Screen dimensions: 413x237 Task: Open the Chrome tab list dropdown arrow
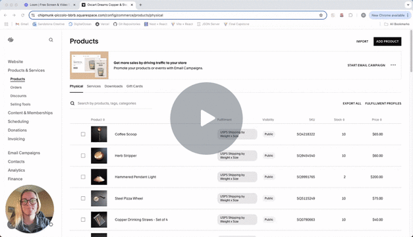pyautogui.click(x=408, y=5)
